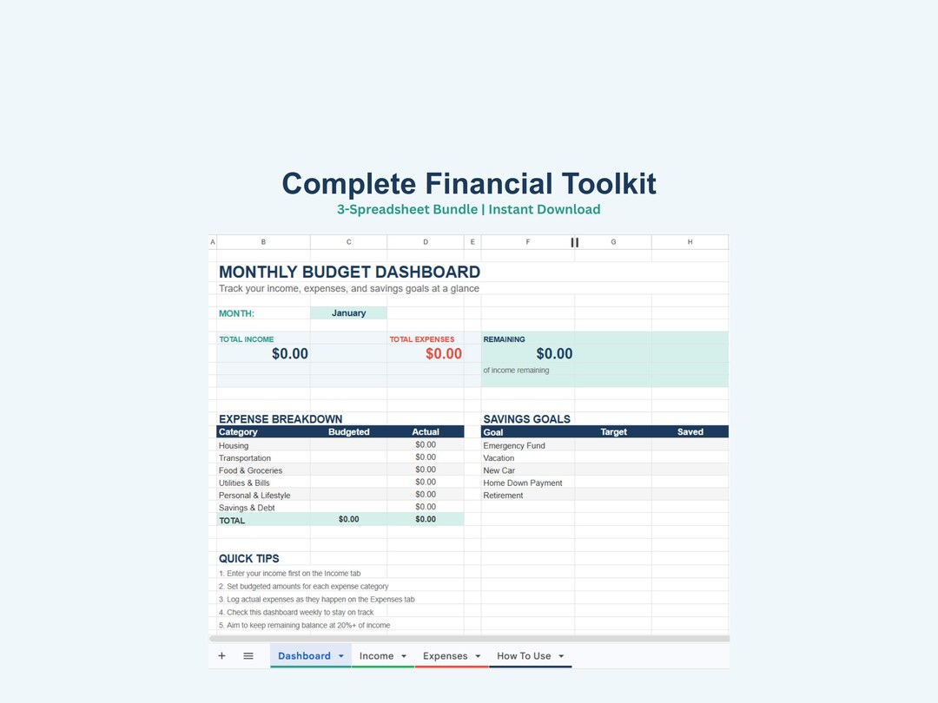938x703 pixels.
Task: Select TOTAL actual $0.00 cell
Action: tap(426, 520)
